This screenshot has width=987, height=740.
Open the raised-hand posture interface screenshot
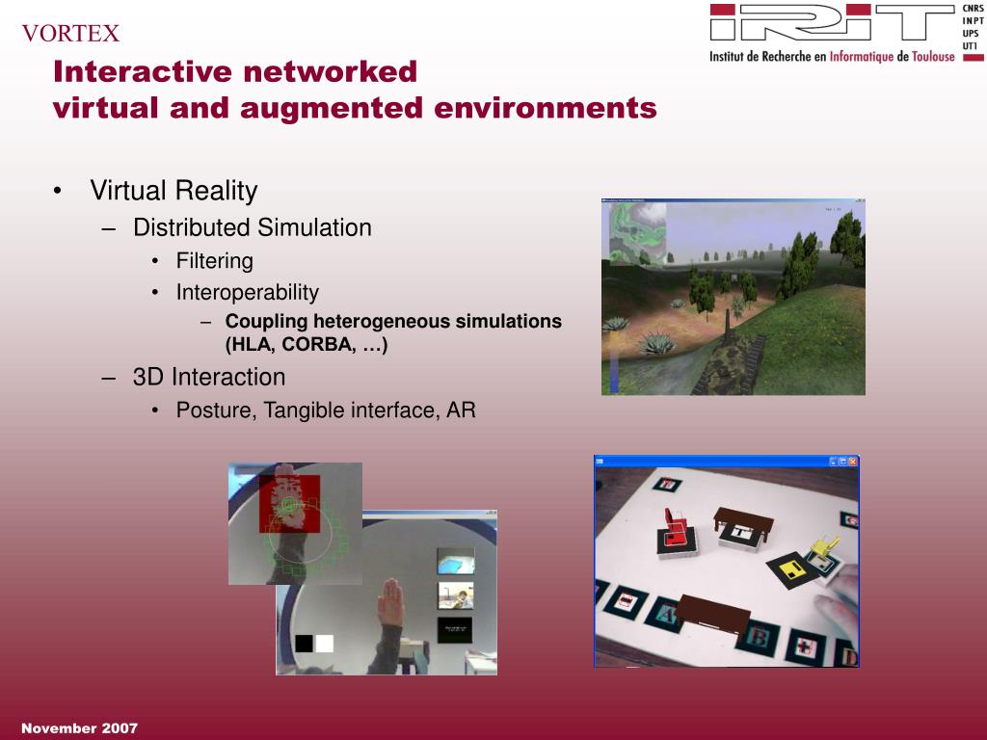click(387, 593)
